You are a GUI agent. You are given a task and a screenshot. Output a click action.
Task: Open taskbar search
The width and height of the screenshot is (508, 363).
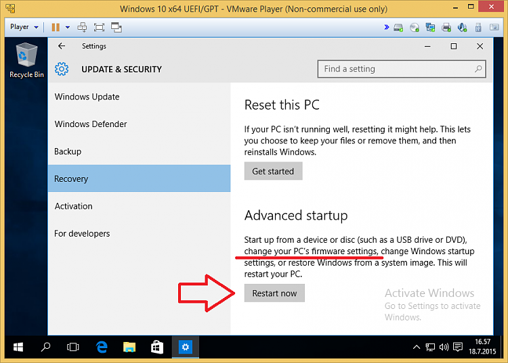point(45,347)
